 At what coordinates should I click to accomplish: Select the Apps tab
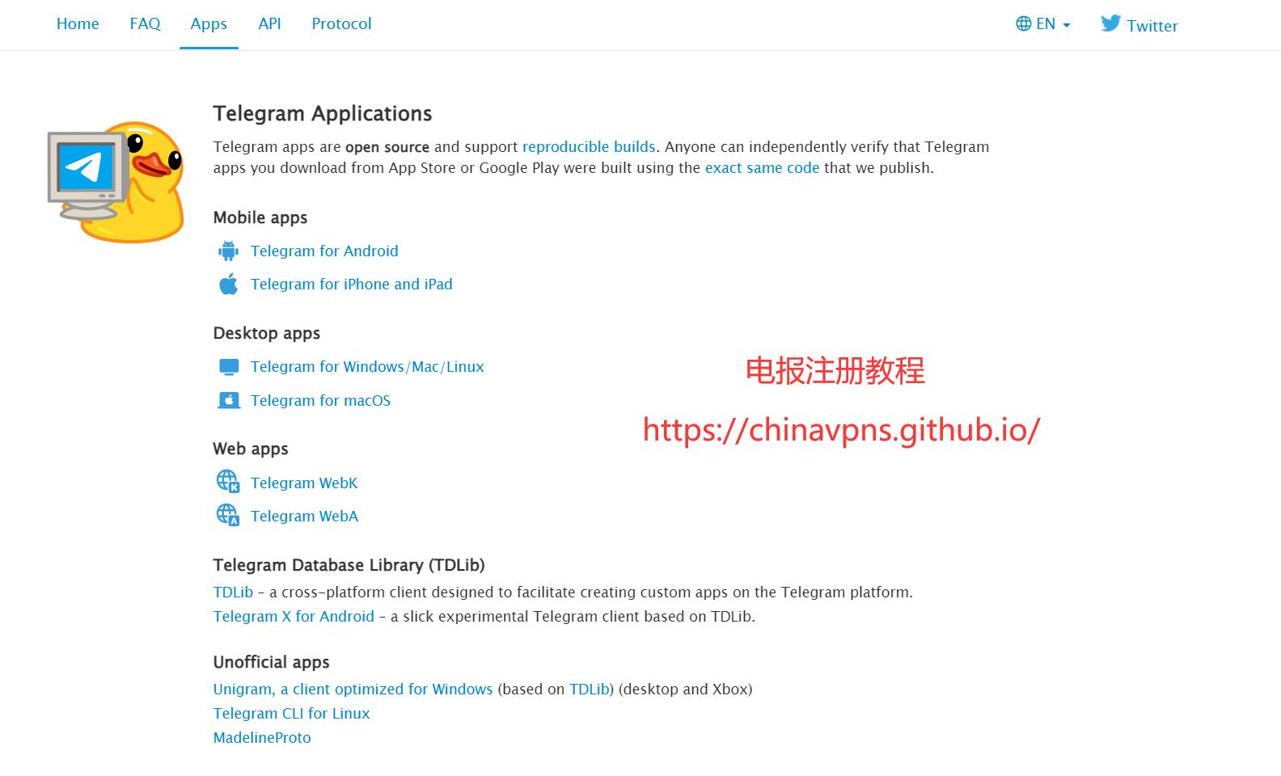point(209,24)
